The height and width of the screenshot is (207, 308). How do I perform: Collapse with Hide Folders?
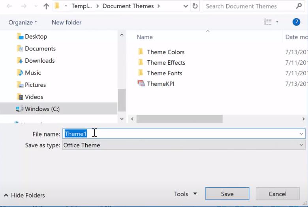[x=24, y=195]
